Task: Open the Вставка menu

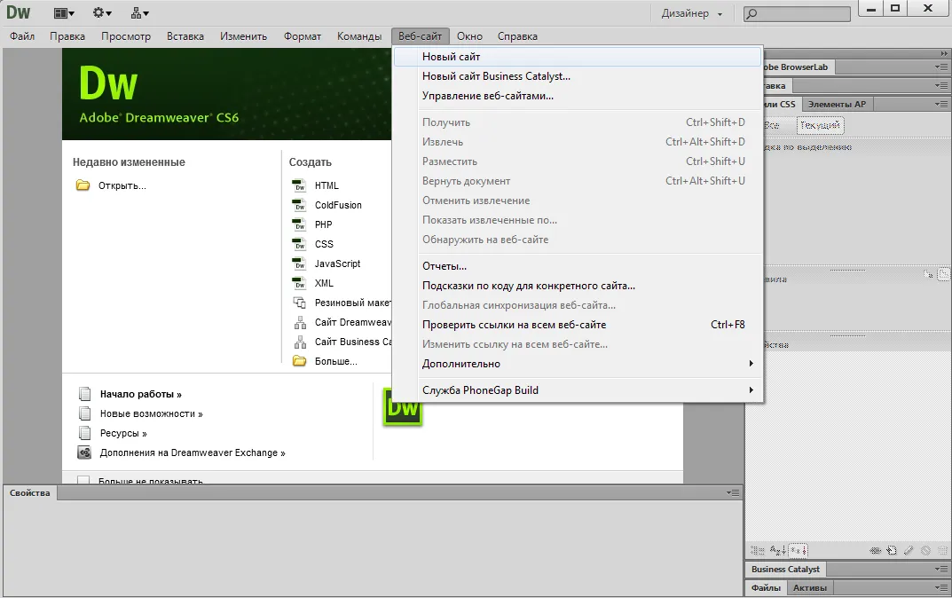Action: point(185,36)
